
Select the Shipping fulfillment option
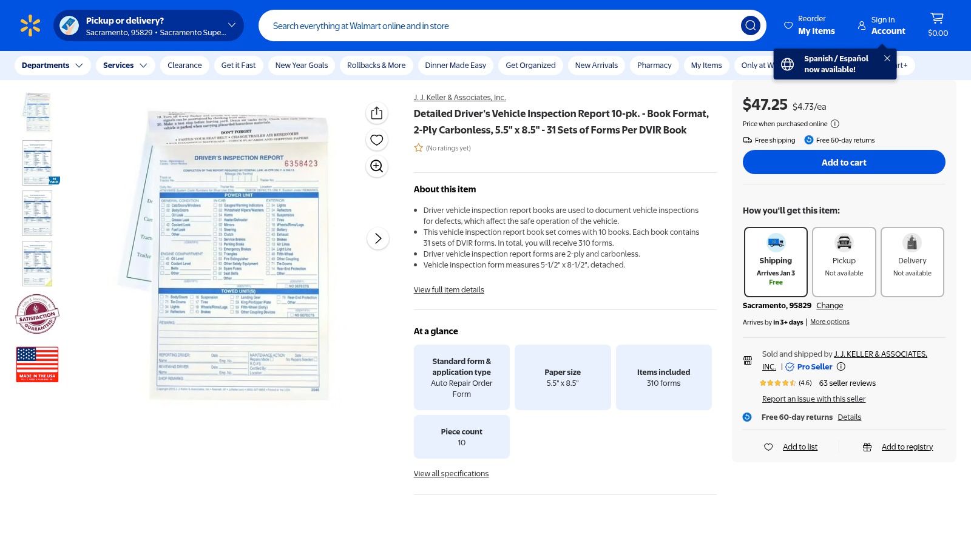point(776,262)
